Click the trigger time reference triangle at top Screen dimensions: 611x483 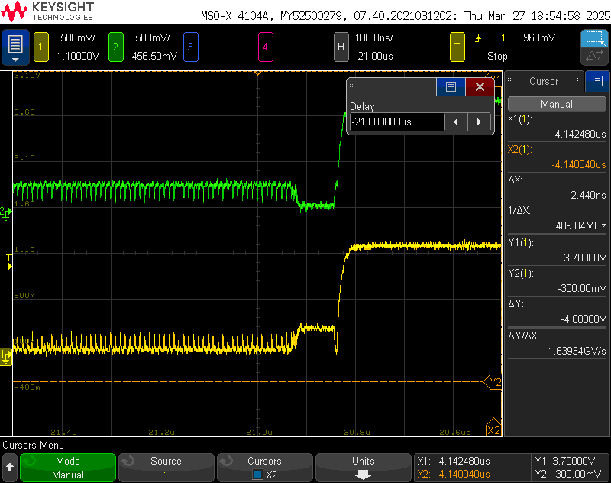[x=257, y=73]
